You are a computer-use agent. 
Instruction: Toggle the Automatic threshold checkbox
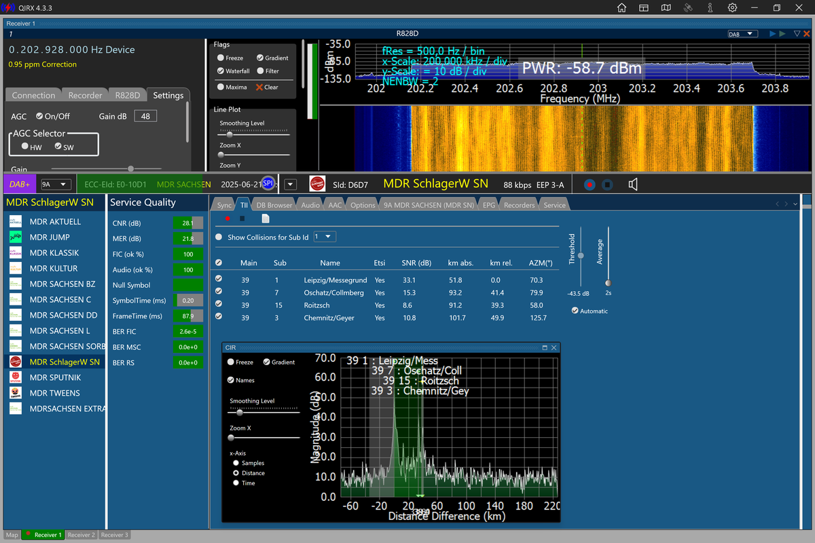pos(575,311)
